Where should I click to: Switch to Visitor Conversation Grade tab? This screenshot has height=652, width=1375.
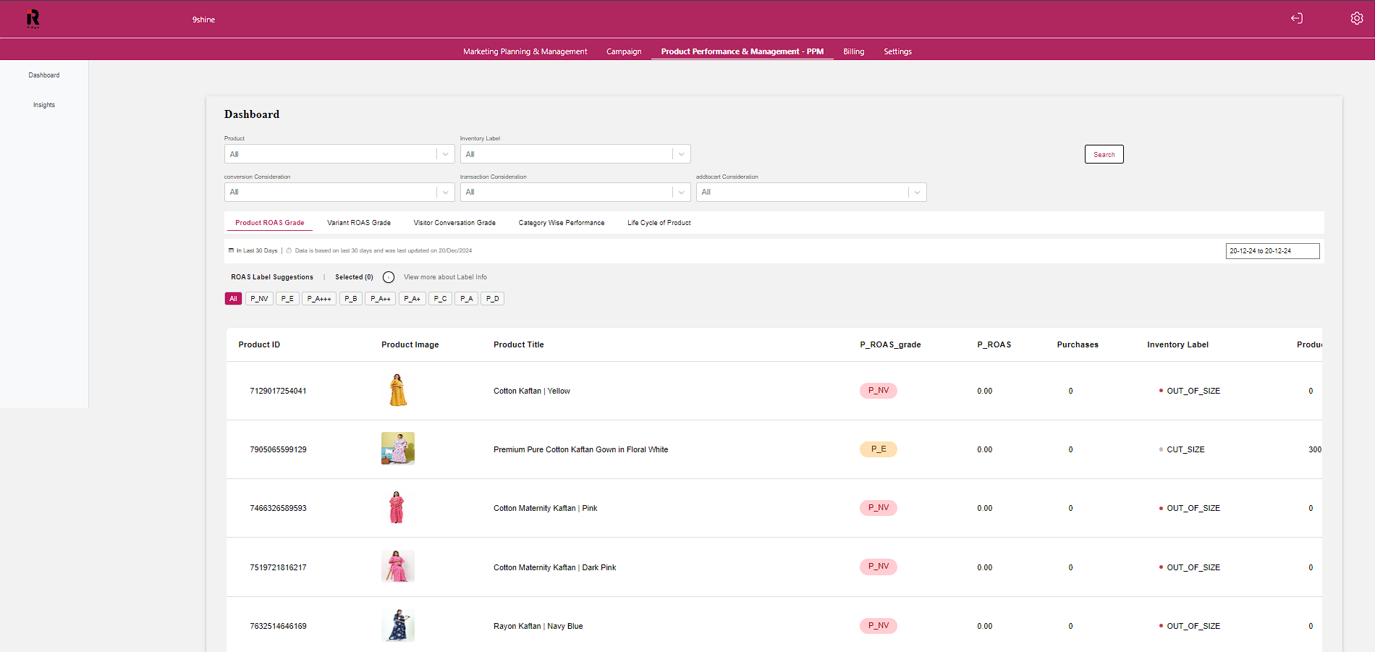(454, 223)
